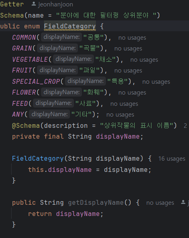Click the FEED enum constant
Image resolution: width=189 pixels, height=238 pixels.
click(20, 103)
